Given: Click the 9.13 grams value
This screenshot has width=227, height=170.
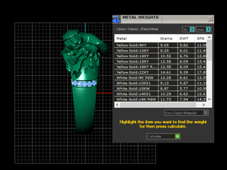Looking at the screenshot, I should pyautogui.click(x=165, y=83).
